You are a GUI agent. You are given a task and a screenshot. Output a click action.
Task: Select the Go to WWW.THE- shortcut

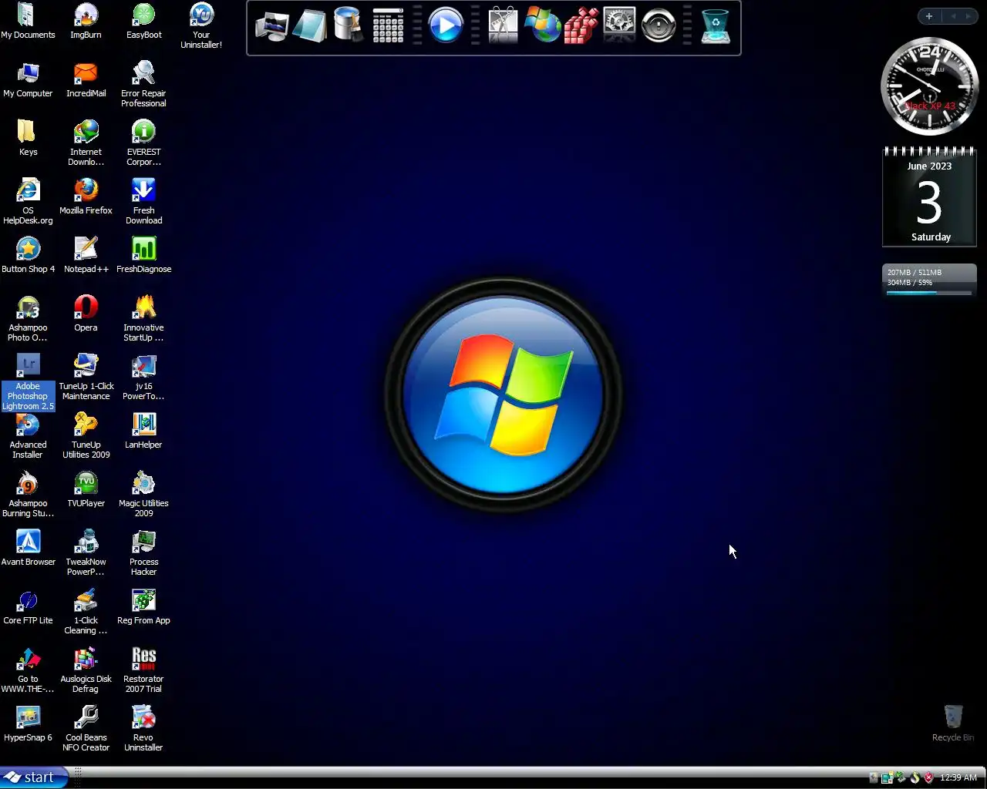pyautogui.click(x=28, y=670)
